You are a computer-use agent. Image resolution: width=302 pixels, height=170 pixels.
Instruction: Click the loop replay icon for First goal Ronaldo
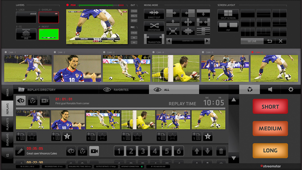coord(33,101)
